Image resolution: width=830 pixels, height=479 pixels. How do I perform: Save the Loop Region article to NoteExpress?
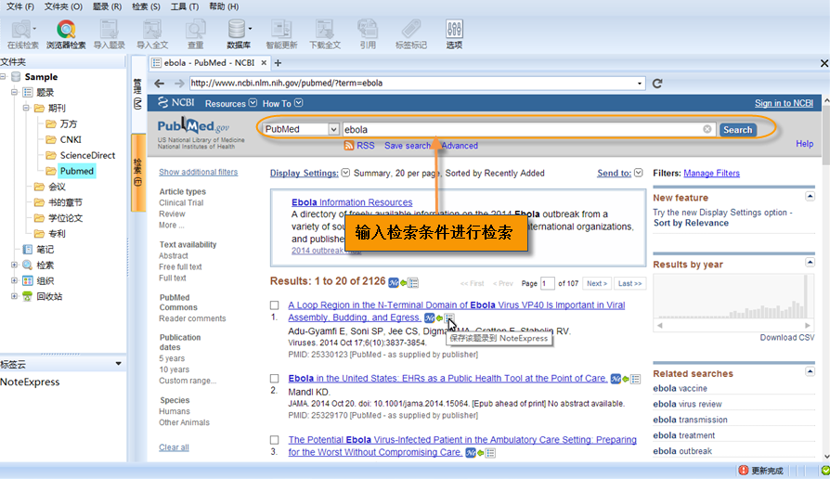tap(449, 317)
